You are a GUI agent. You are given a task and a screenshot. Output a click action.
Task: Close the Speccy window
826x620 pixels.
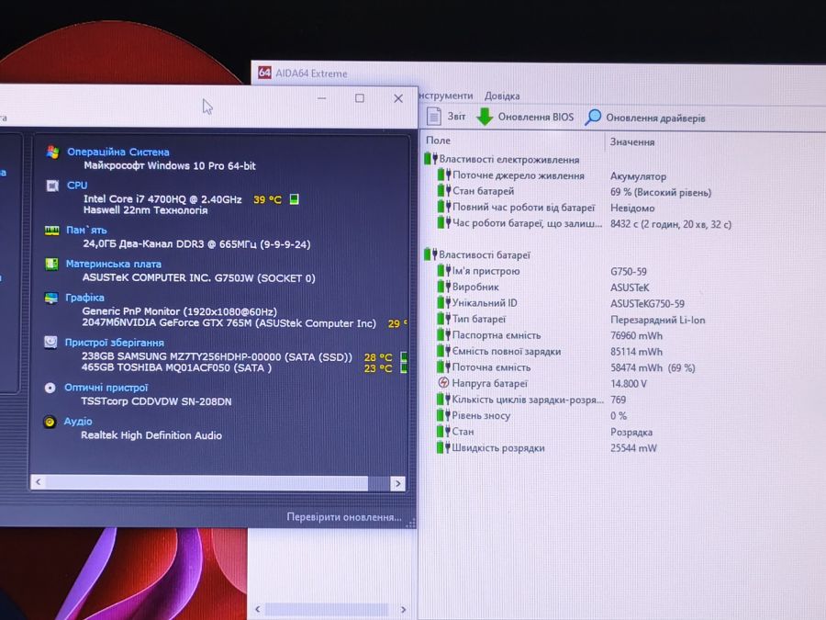(398, 98)
